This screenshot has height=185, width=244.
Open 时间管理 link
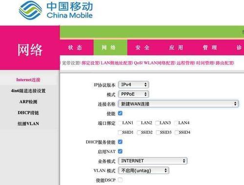pyautogui.click(x=205, y=63)
